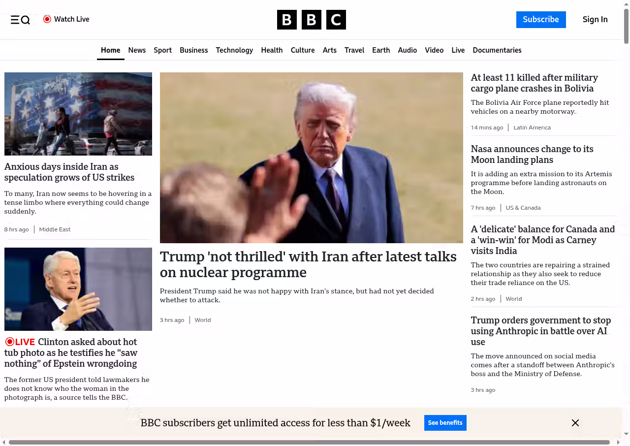The image size is (630, 446).
Task: Open the Iran street mural thumbnail
Action: (78, 114)
